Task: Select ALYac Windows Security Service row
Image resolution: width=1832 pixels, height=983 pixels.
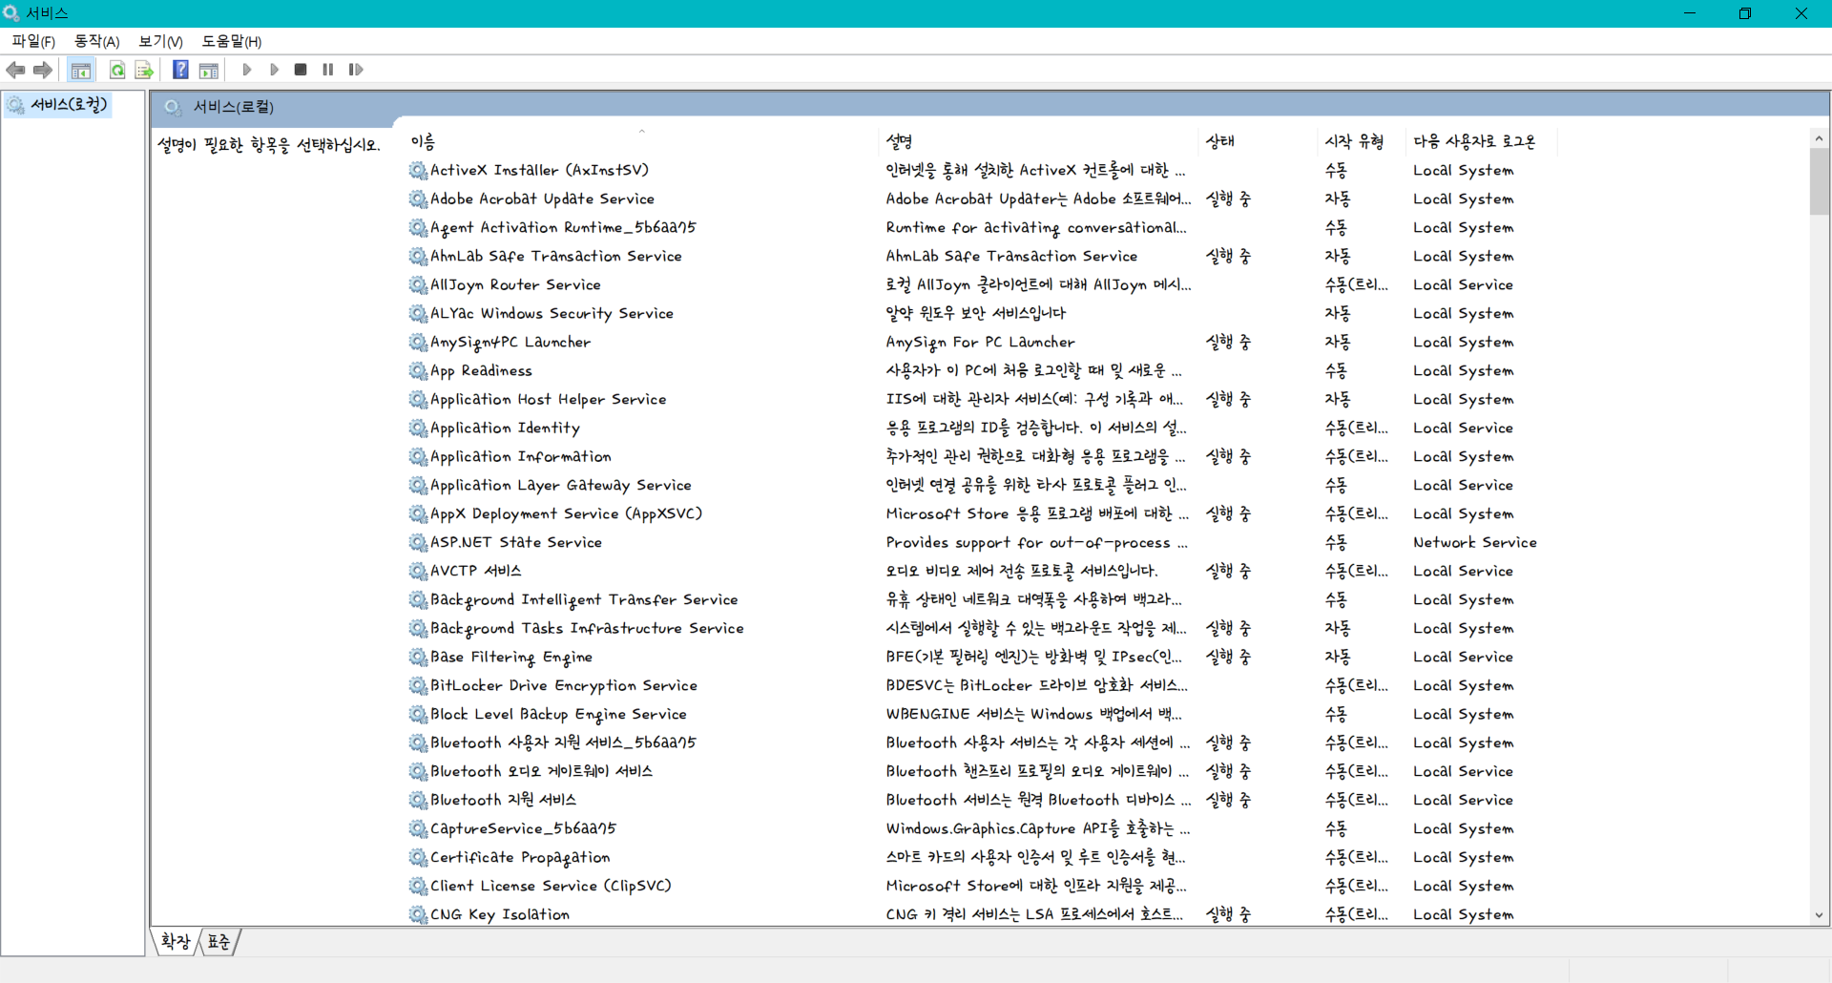Action: pos(552,313)
